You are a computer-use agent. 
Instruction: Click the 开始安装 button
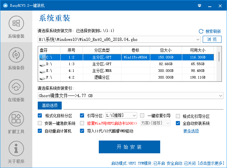129,147
